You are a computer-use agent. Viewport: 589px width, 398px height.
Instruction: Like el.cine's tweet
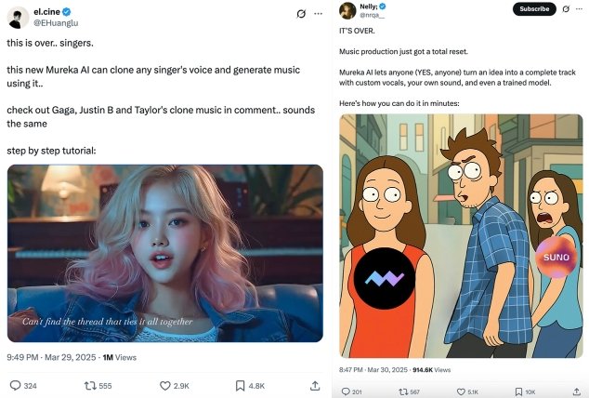(166, 385)
